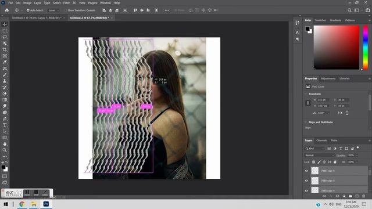The image size is (372, 209).
Task: Switch to the Channels tab
Action: coord(321,140)
